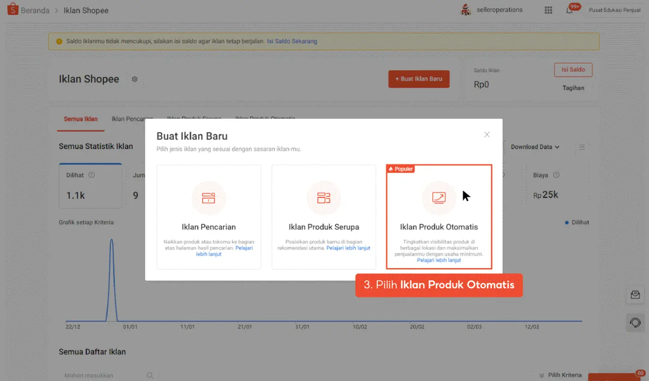Select the Iklan Pencarian card icon
The image size is (649, 381).
[209, 198]
